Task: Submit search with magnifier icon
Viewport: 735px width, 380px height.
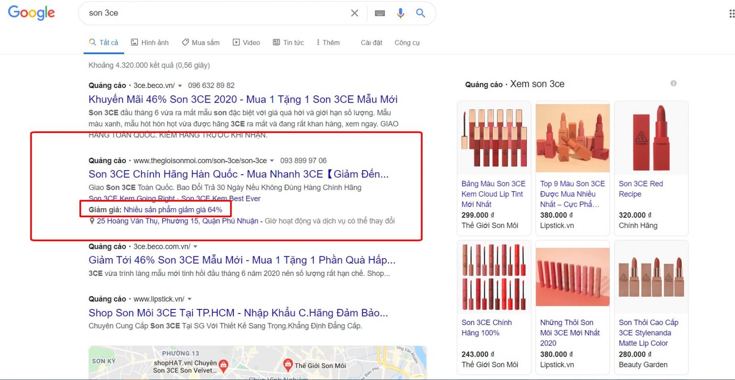Action: (x=421, y=13)
